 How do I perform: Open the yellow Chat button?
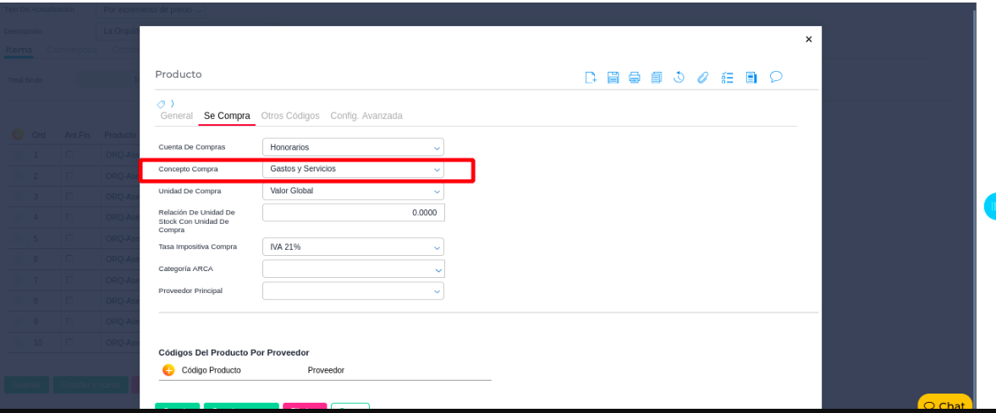944,405
